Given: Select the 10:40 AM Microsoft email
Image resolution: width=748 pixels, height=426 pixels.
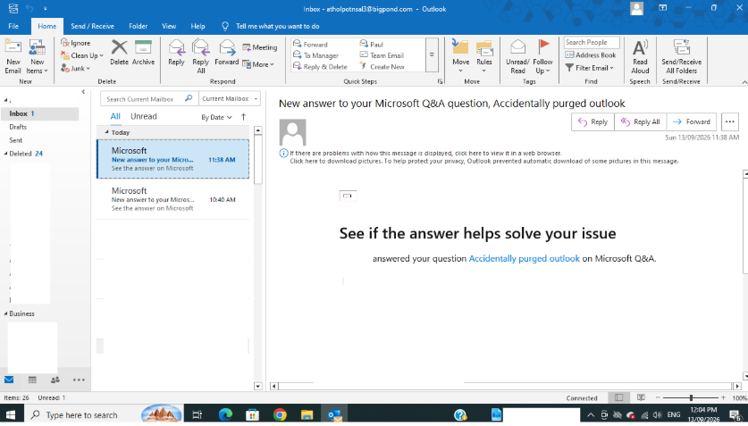Looking at the screenshot, I should click(x=172, y=199).
